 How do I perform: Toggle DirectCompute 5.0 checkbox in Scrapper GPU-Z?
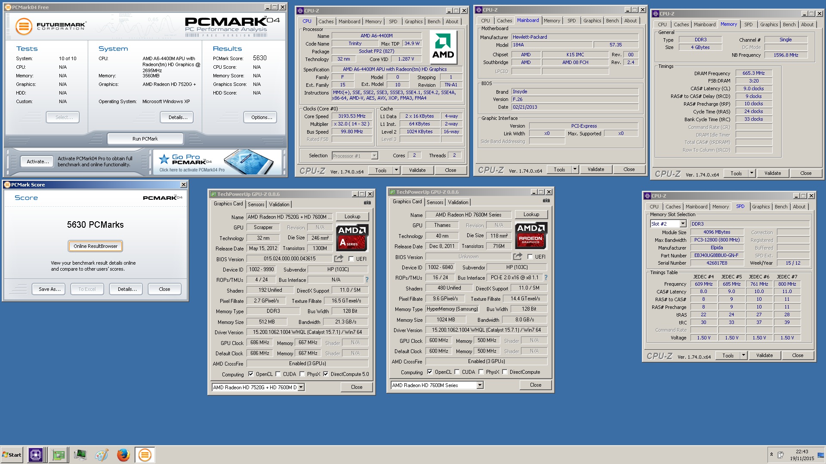click(x=326, y=374)
